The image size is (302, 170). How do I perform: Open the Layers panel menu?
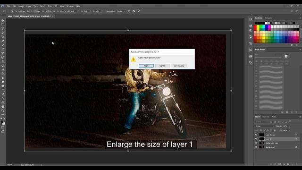(300, 117)
